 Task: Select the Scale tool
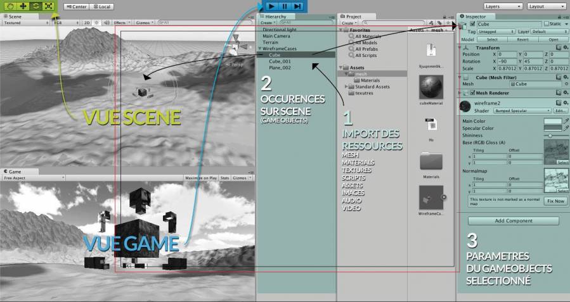(x=48, y=6)
